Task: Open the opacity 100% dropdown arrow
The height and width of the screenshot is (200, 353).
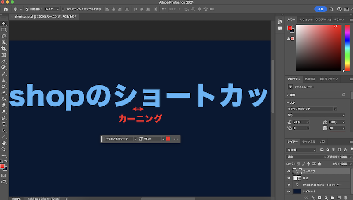Action: pyautogui.click(x=350, y=157)
